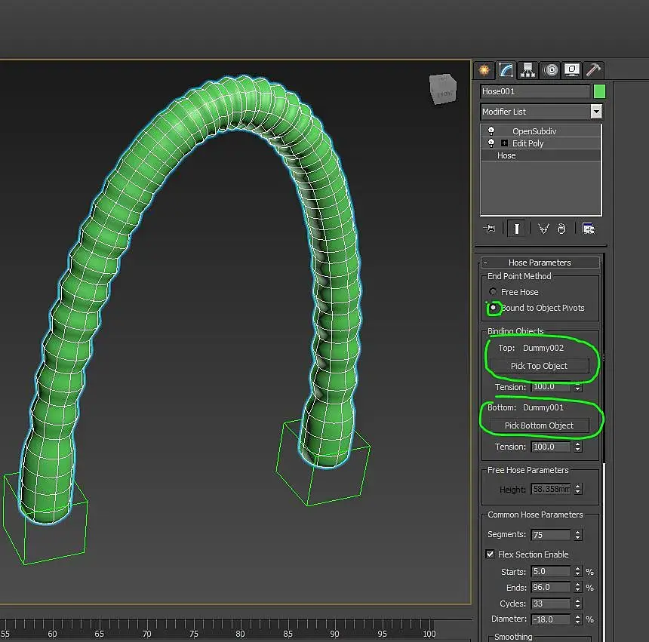Open the Modifier List dropdown

pyautogui.click(x=596, y=112)
